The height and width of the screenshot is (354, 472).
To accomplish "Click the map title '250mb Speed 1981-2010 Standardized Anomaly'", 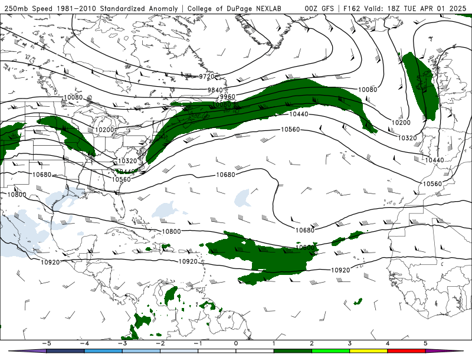I will [91, 8].
